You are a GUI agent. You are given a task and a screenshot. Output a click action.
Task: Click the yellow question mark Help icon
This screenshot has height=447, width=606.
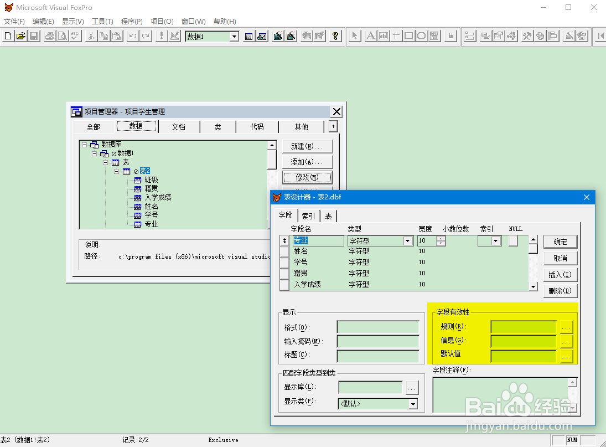[335, 37]
